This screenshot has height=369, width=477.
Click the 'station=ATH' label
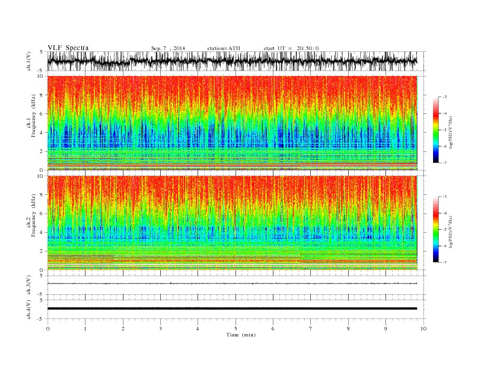tap(223, 48)
